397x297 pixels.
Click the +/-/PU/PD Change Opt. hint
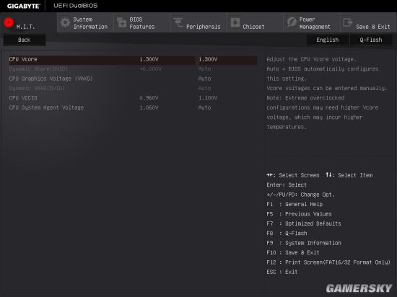pos(300,195)
